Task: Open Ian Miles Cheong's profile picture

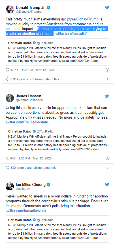Action: click(10, 186)
